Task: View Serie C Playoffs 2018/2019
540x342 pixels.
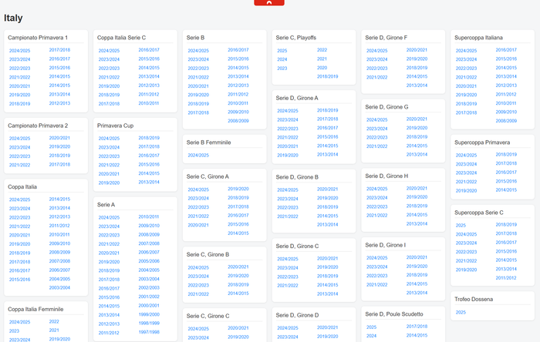Action: click(x=328, y=77)
